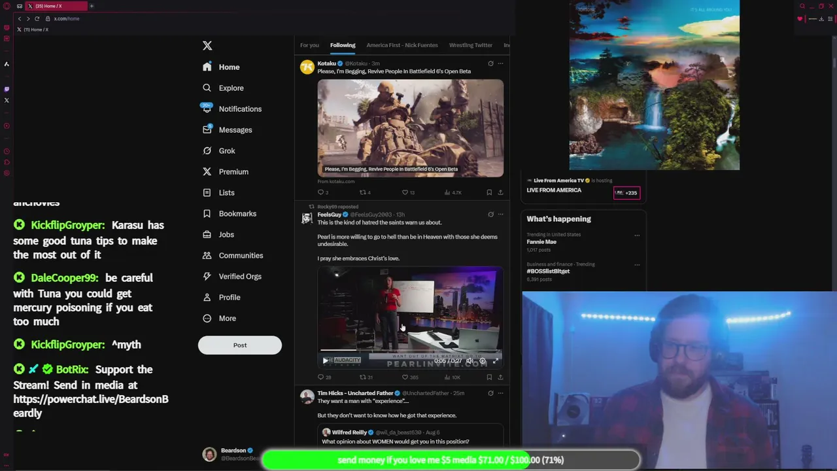Open options for the #BOSSlistBitget trend
Screen dimensions: 837x471
[637, 265]
